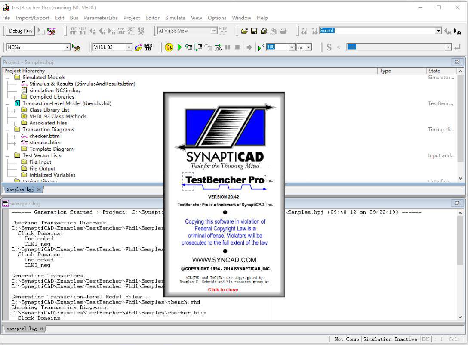The image size is (468, 345).
Task: Collapse the Simulated Models tree node
Action: point(7,78)
